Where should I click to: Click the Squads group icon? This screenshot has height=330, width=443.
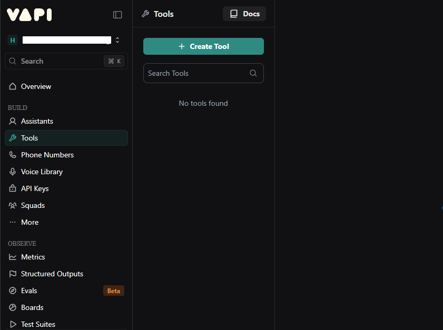coord(13,205)
